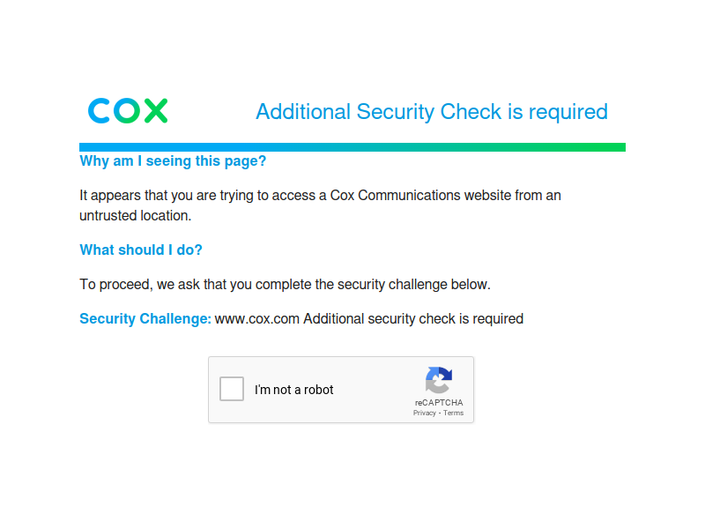Click the "www.cox.com" text in challenge line
Image resolution: width=705 pixels, height=529 pixels.
pos(257,318)
